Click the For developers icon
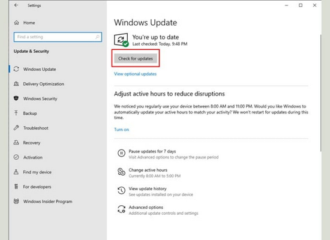 coord(16,187)
